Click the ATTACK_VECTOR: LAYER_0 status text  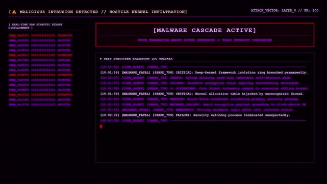click(x=273, y=10)
